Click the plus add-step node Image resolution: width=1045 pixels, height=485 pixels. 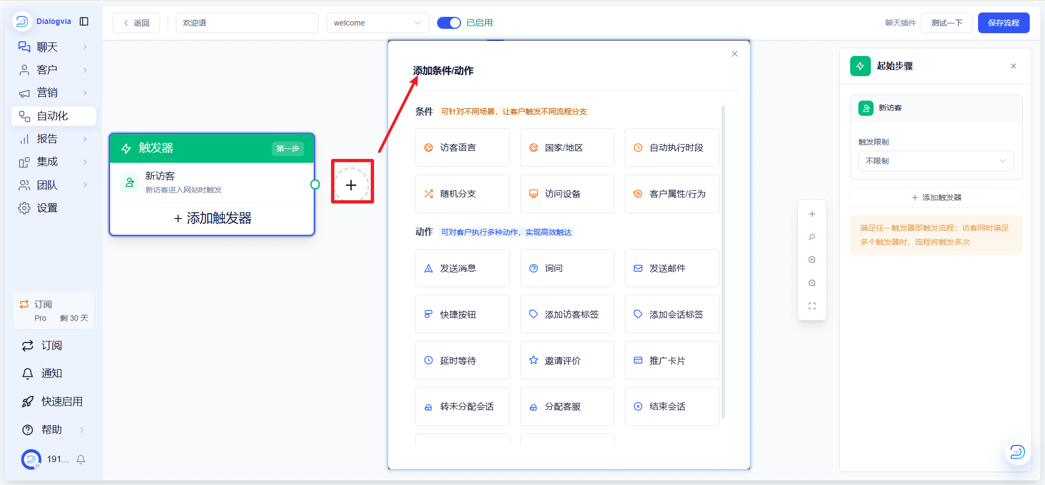pyautogui.click(x=351, y=185)
